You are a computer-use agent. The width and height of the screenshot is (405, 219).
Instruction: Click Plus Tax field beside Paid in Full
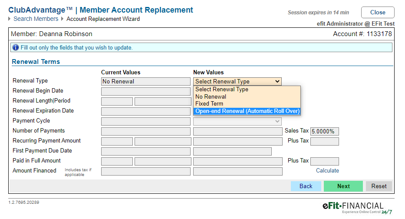[324, 161]
